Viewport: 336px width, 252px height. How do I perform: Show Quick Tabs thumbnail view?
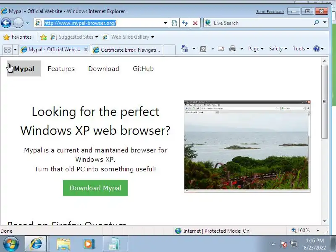tap(8, 50)
